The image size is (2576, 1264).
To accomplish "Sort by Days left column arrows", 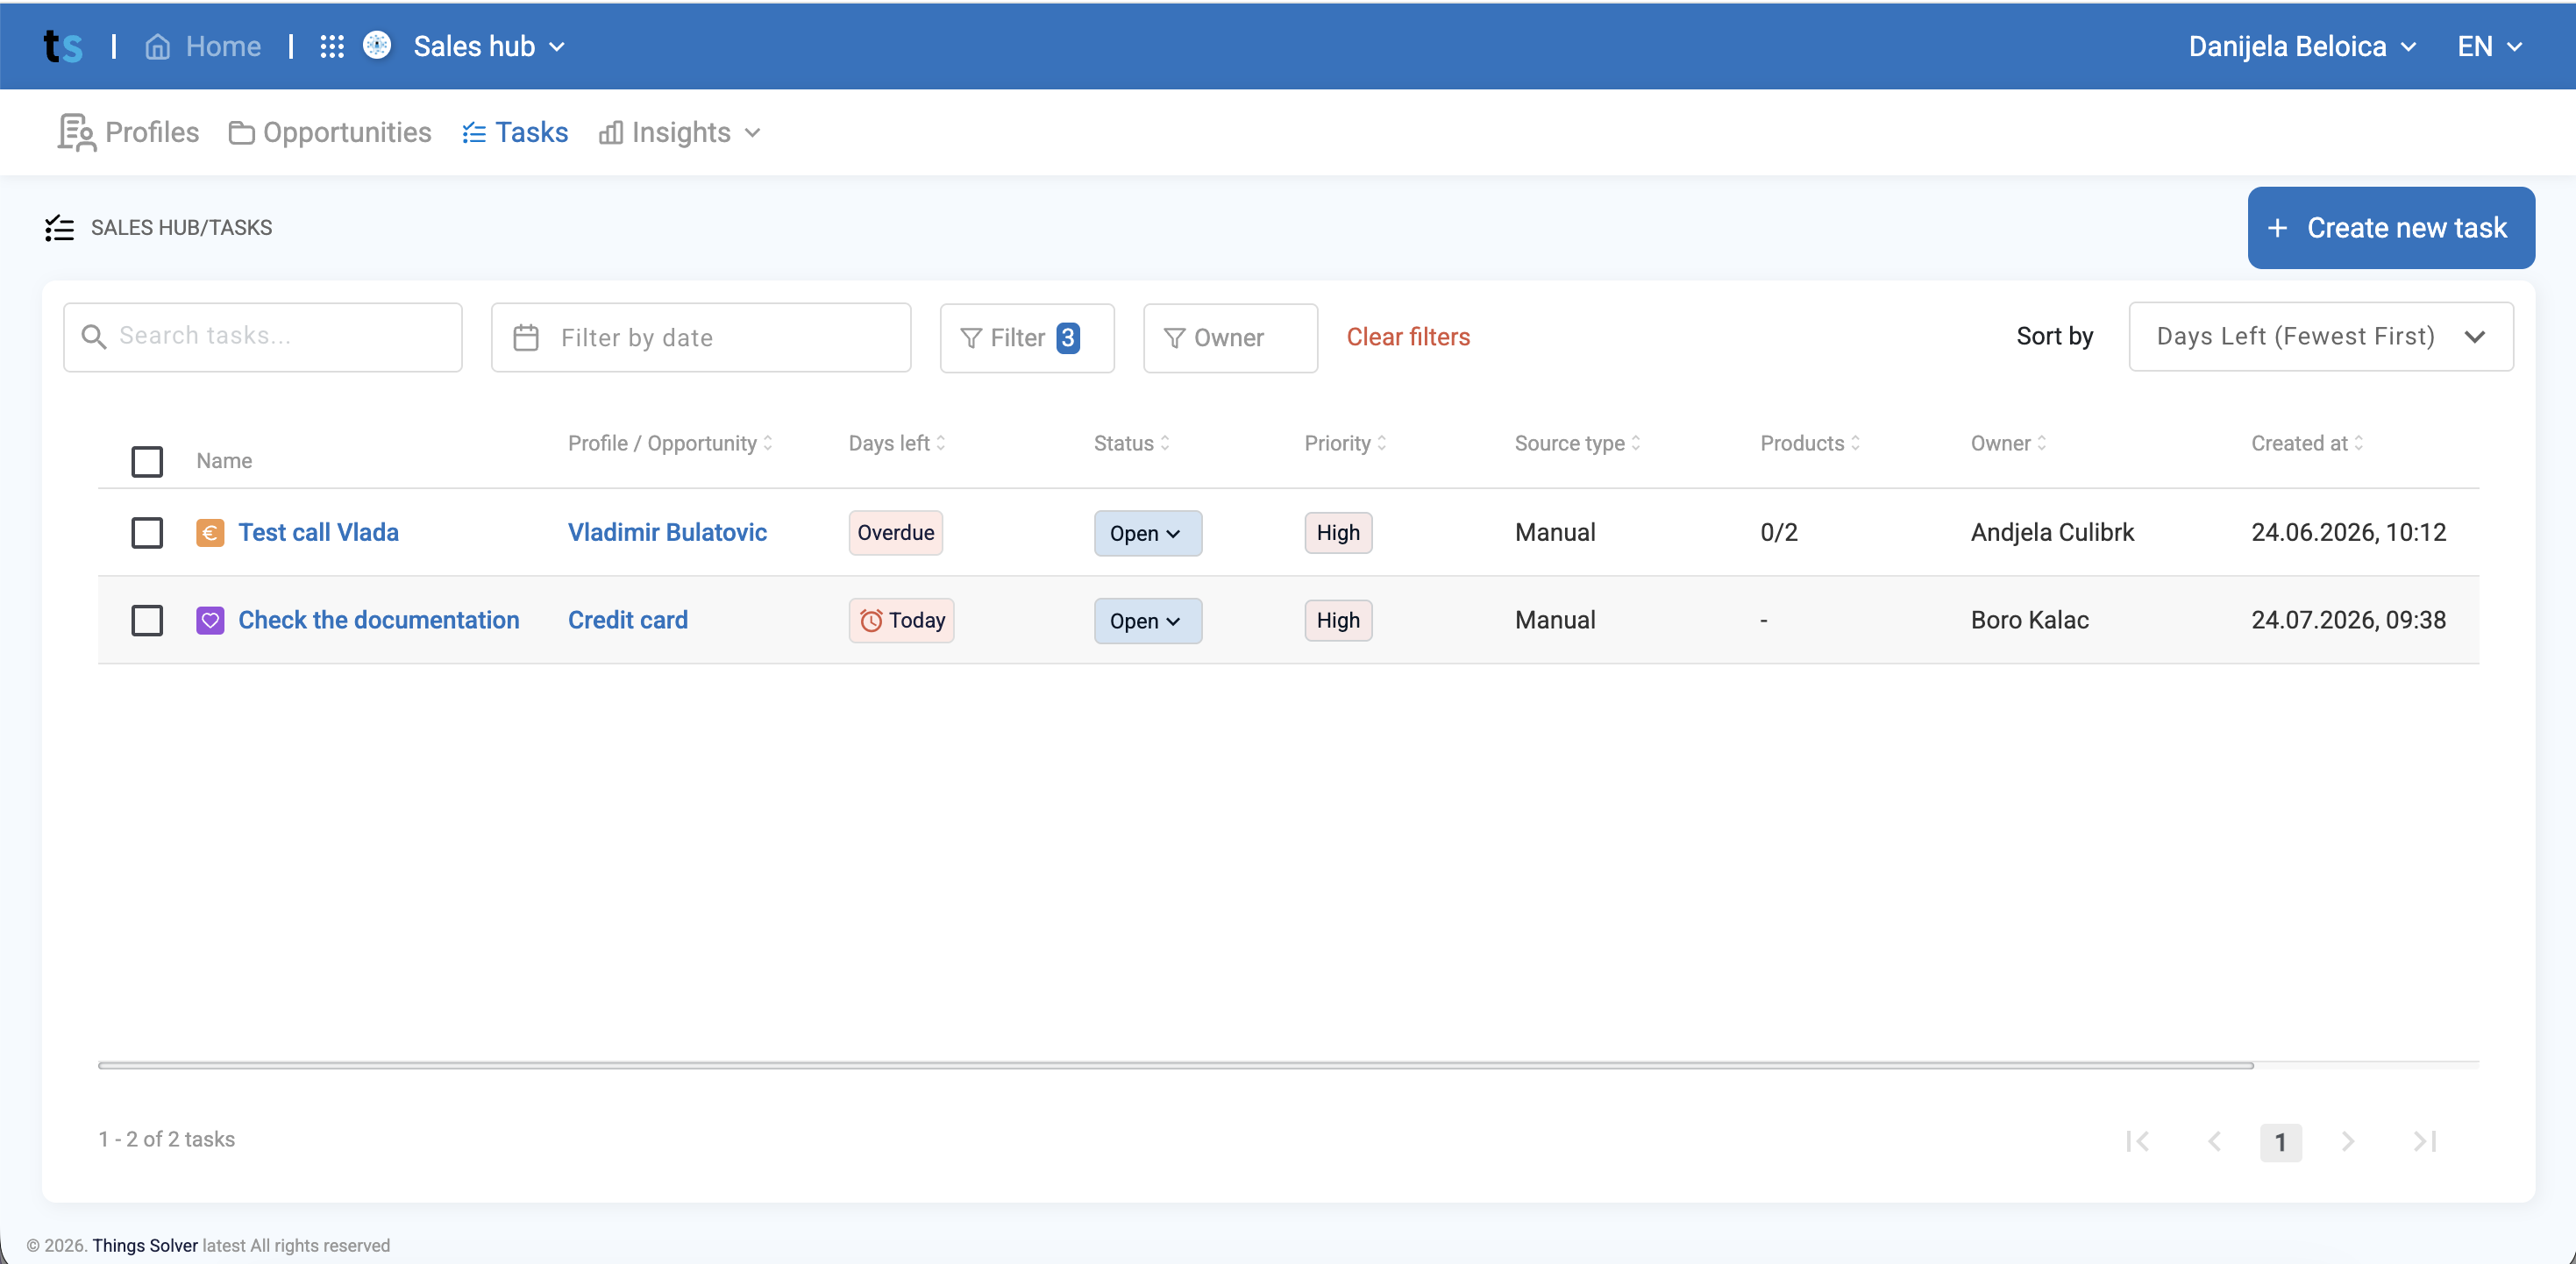I will click(940, 443).
